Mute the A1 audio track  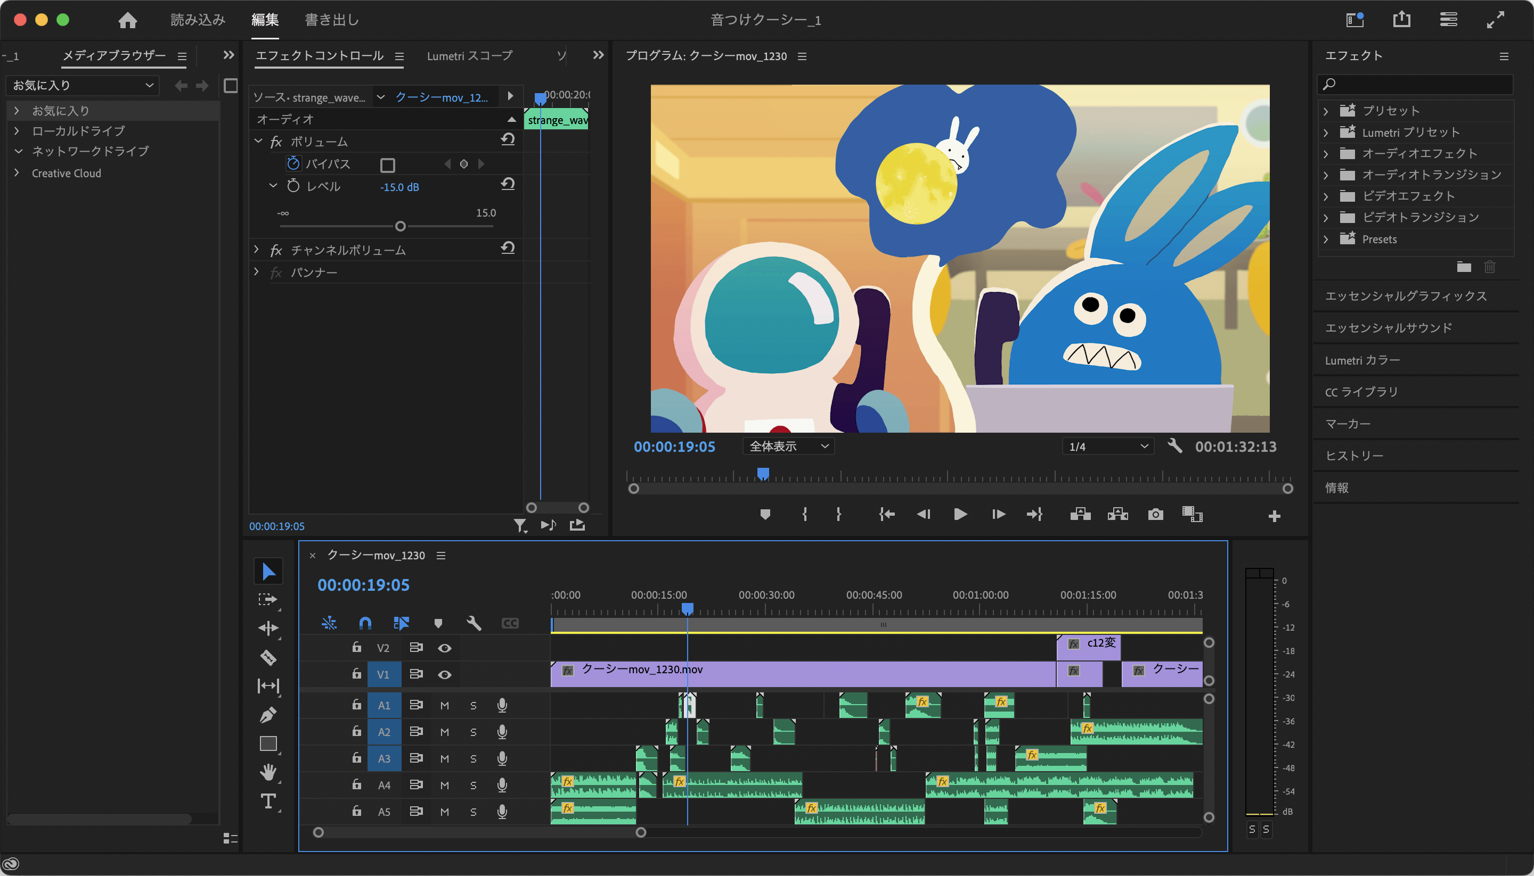click(x=444, y=705)
